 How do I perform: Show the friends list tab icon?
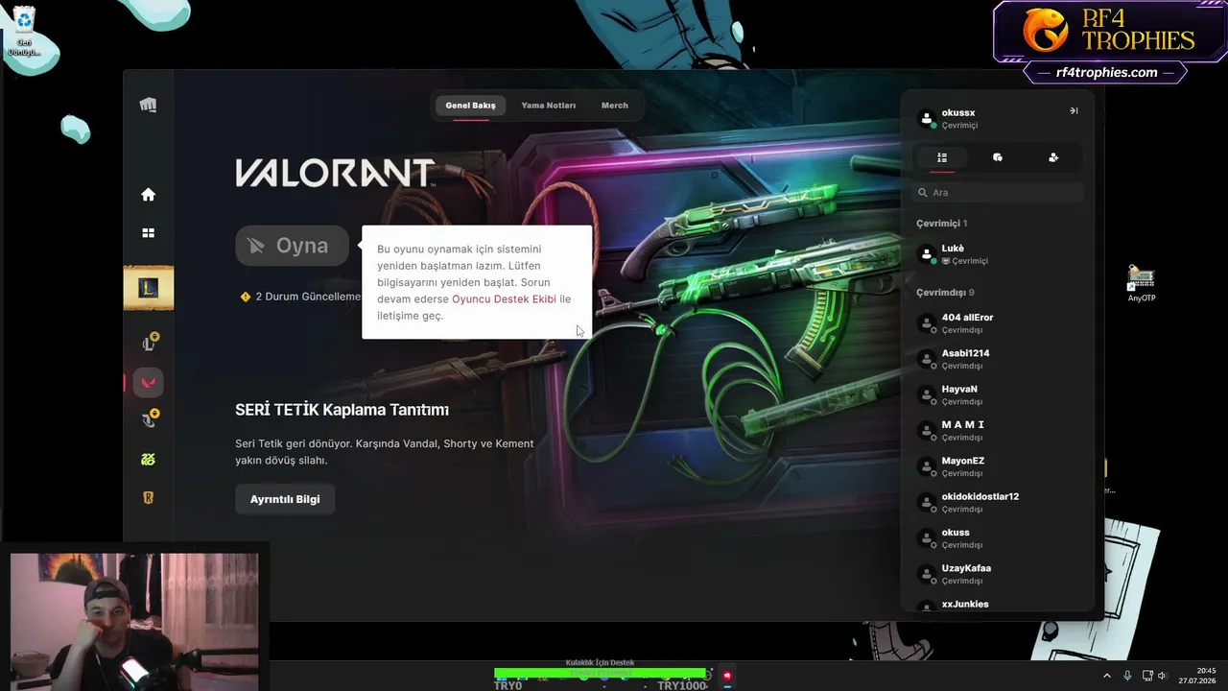[x=942, y=157]
